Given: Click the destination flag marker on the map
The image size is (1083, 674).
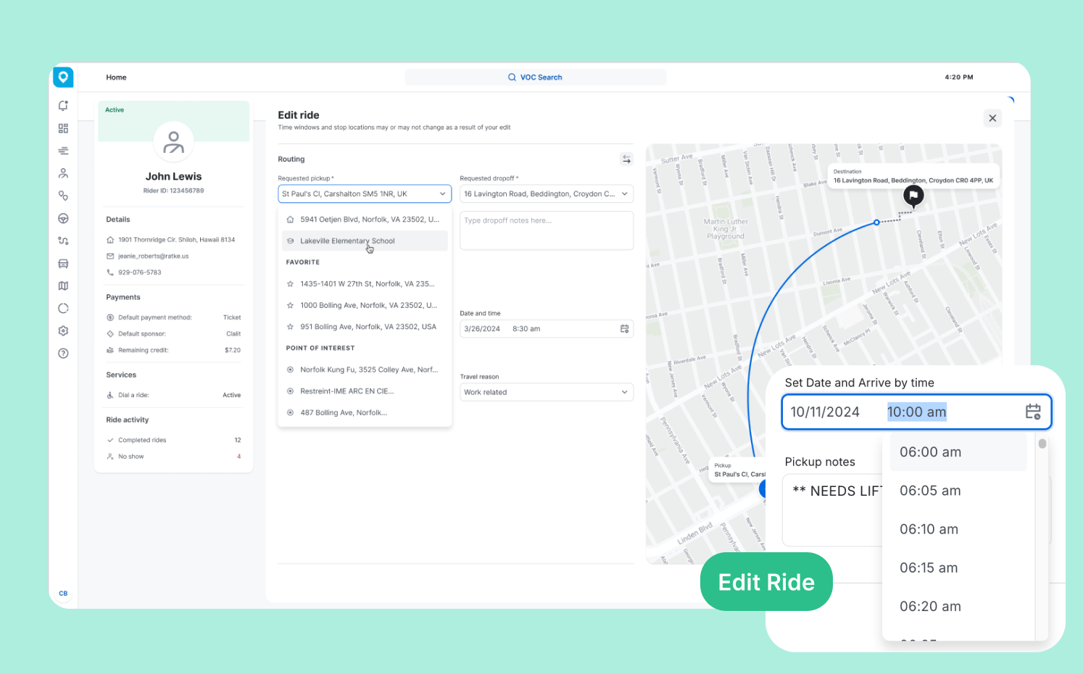Looking at the screenshot, I should pos(913,195).
